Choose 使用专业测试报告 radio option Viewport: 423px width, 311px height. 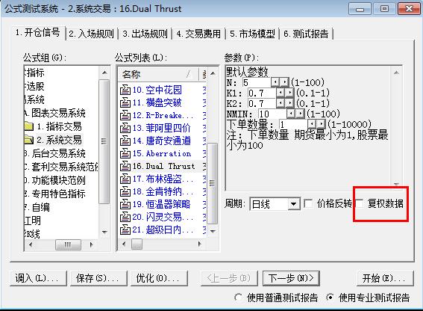(x=330, y=298)
